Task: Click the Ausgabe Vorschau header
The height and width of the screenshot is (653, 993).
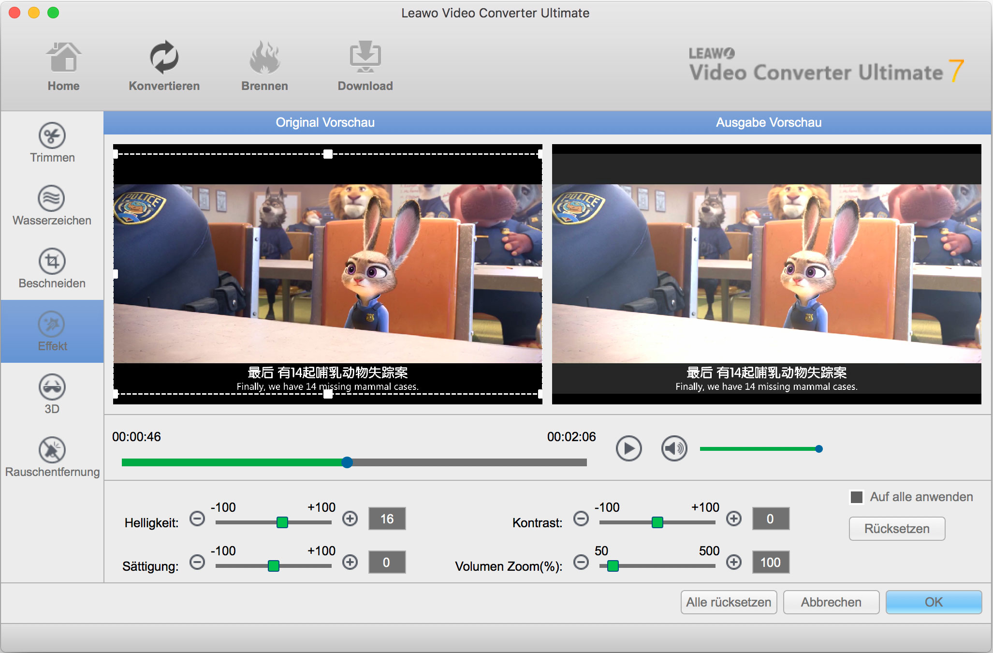Action: (x=769, y=122)
